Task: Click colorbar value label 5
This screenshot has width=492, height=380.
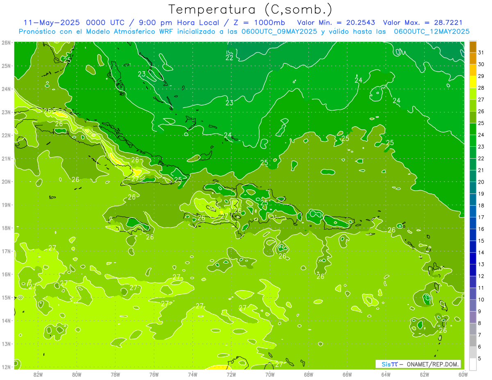Action: click(480, 358)
